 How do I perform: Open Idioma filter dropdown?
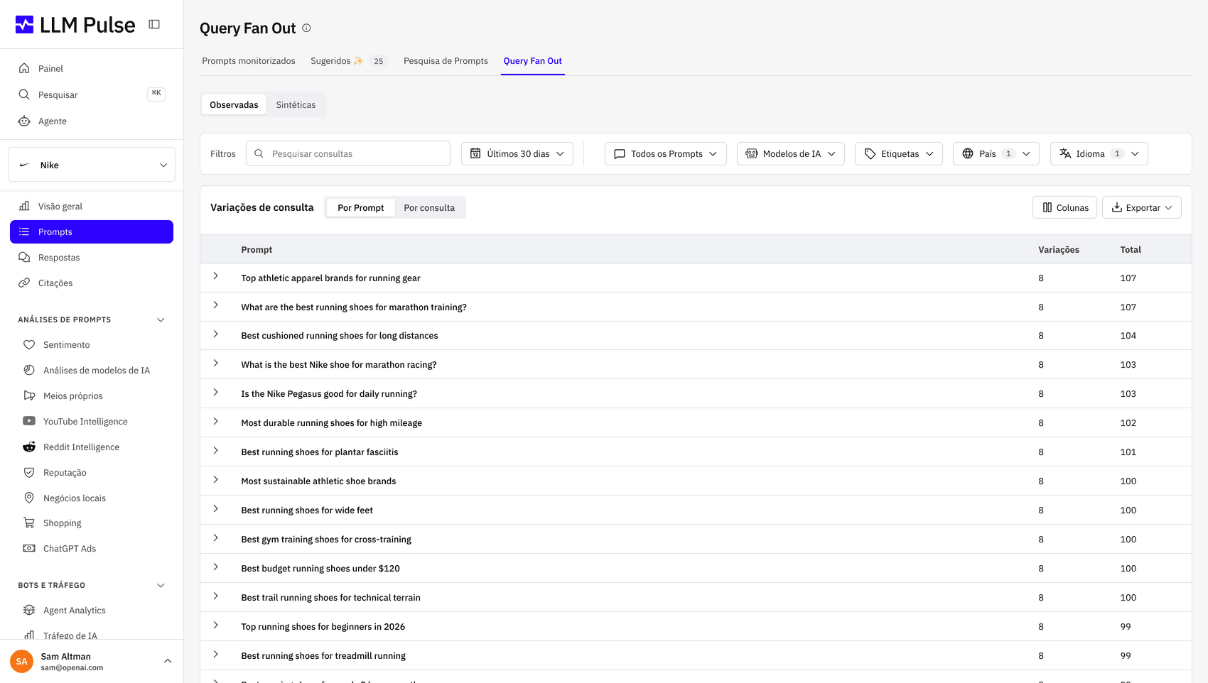tap(1099, 153)
